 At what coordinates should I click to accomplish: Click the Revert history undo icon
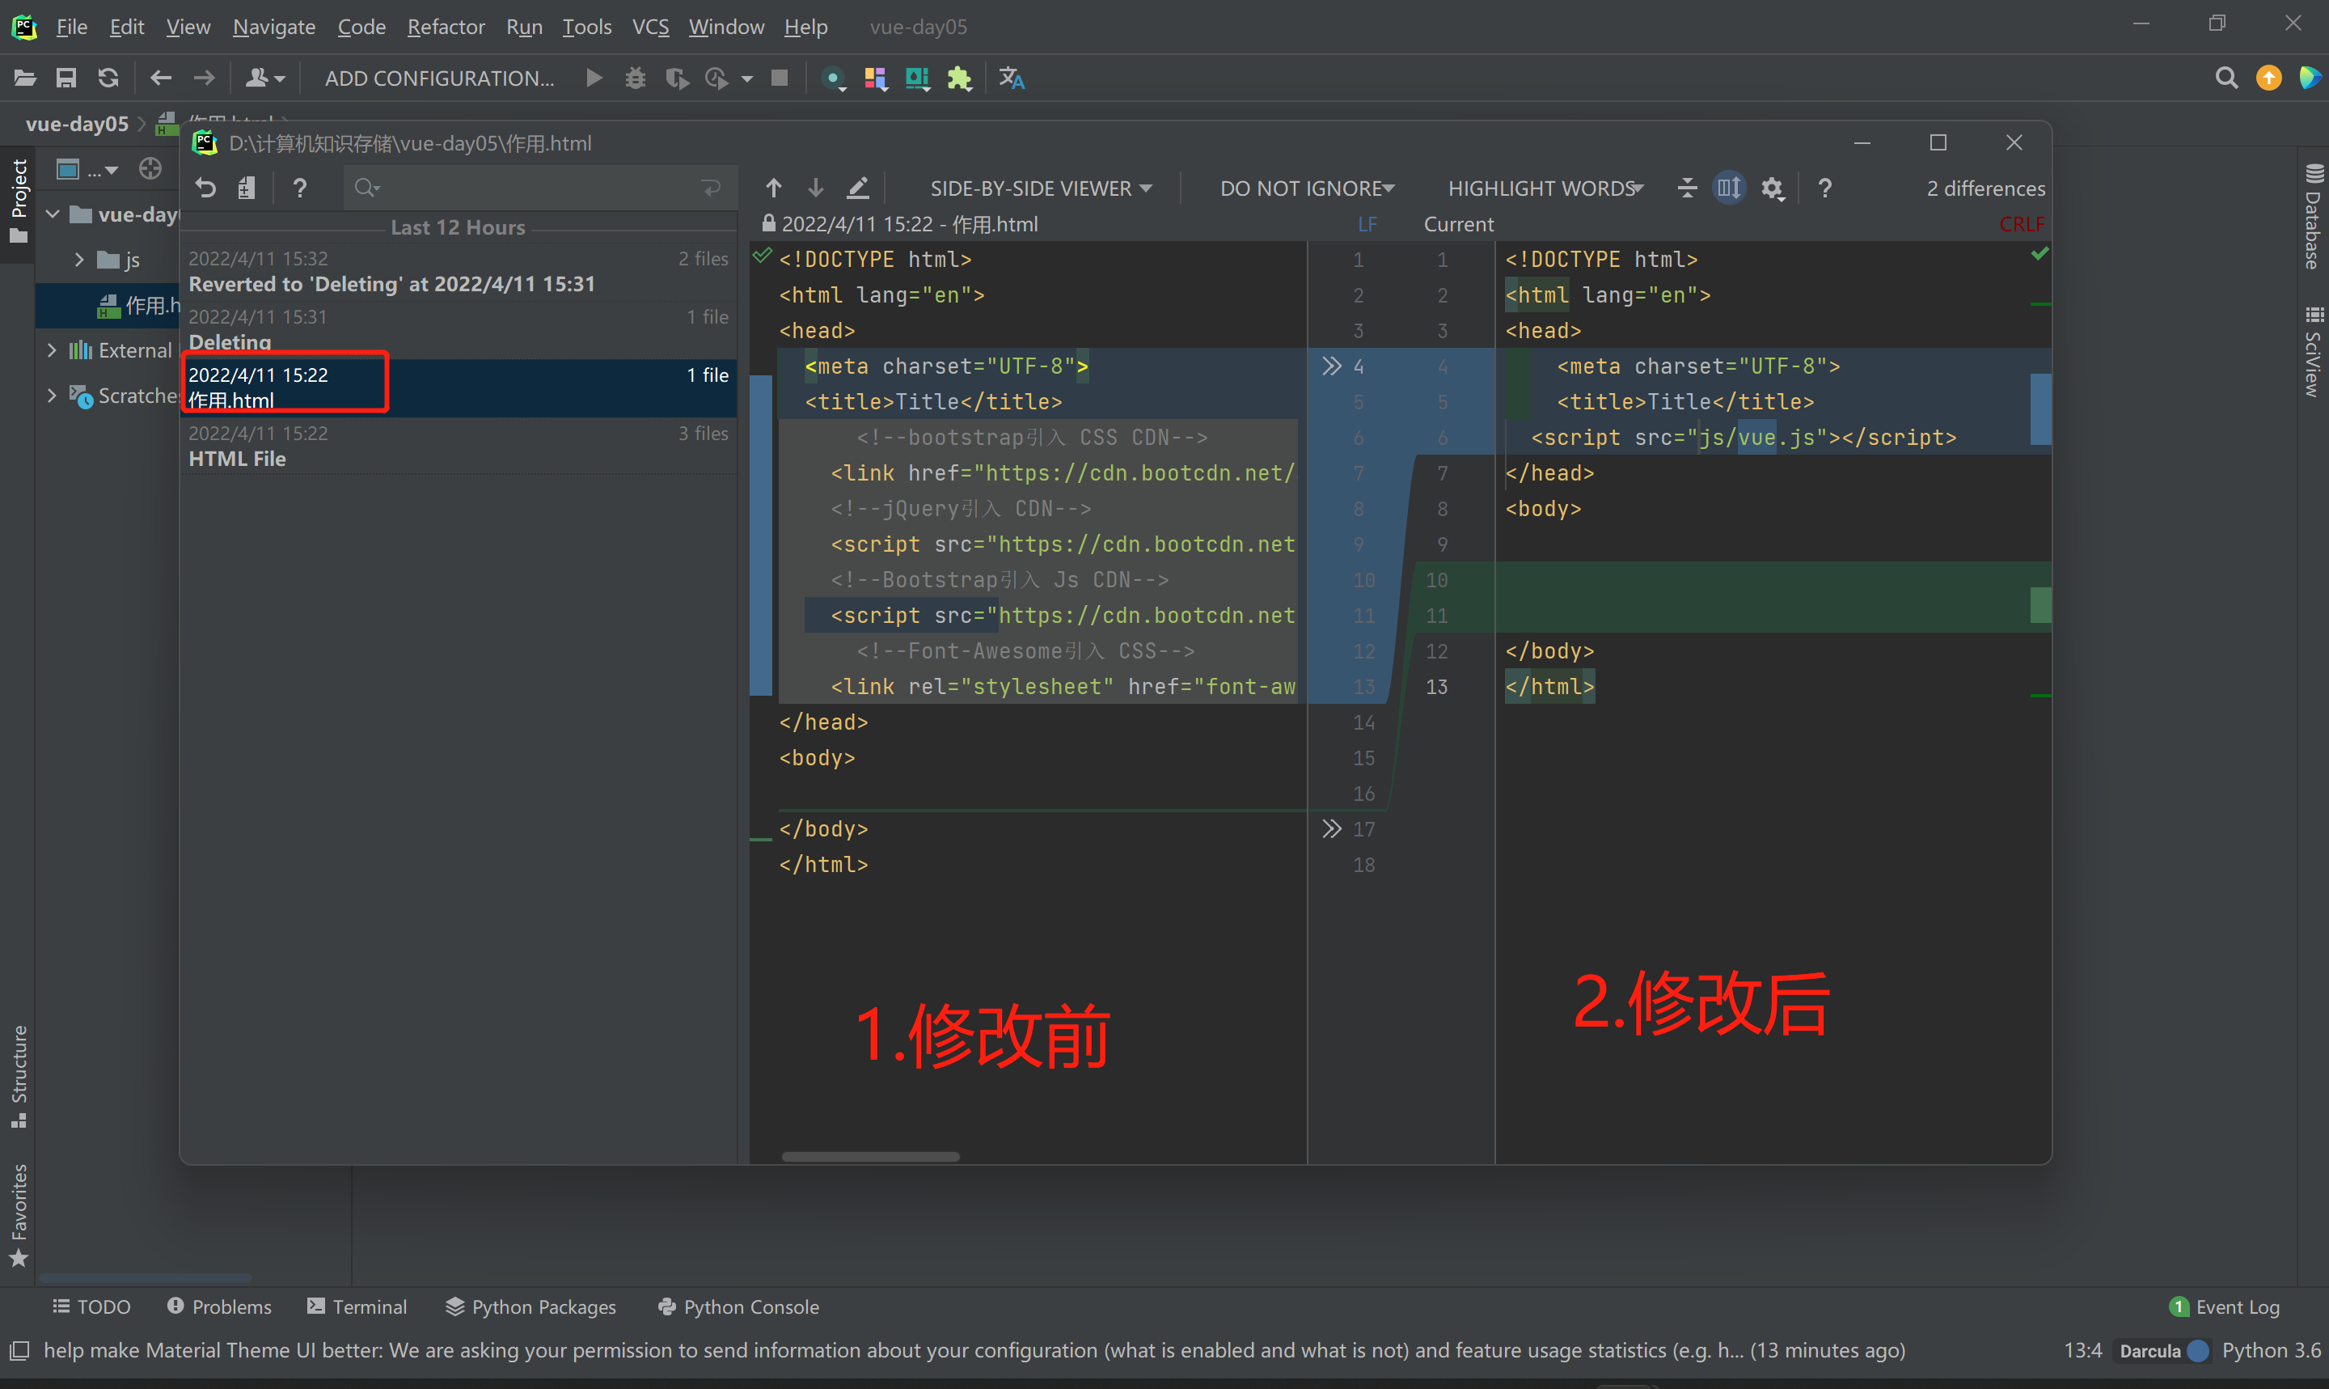coord(205,188)
